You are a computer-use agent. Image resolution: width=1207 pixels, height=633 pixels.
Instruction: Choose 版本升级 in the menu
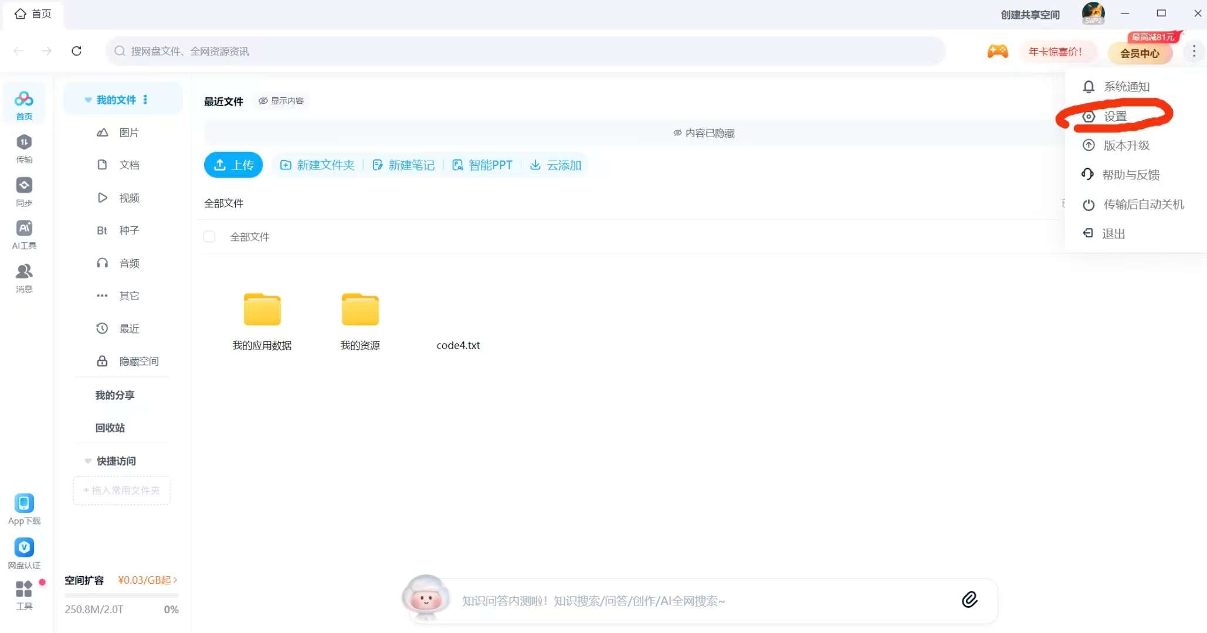click(x=1126, y=145)
